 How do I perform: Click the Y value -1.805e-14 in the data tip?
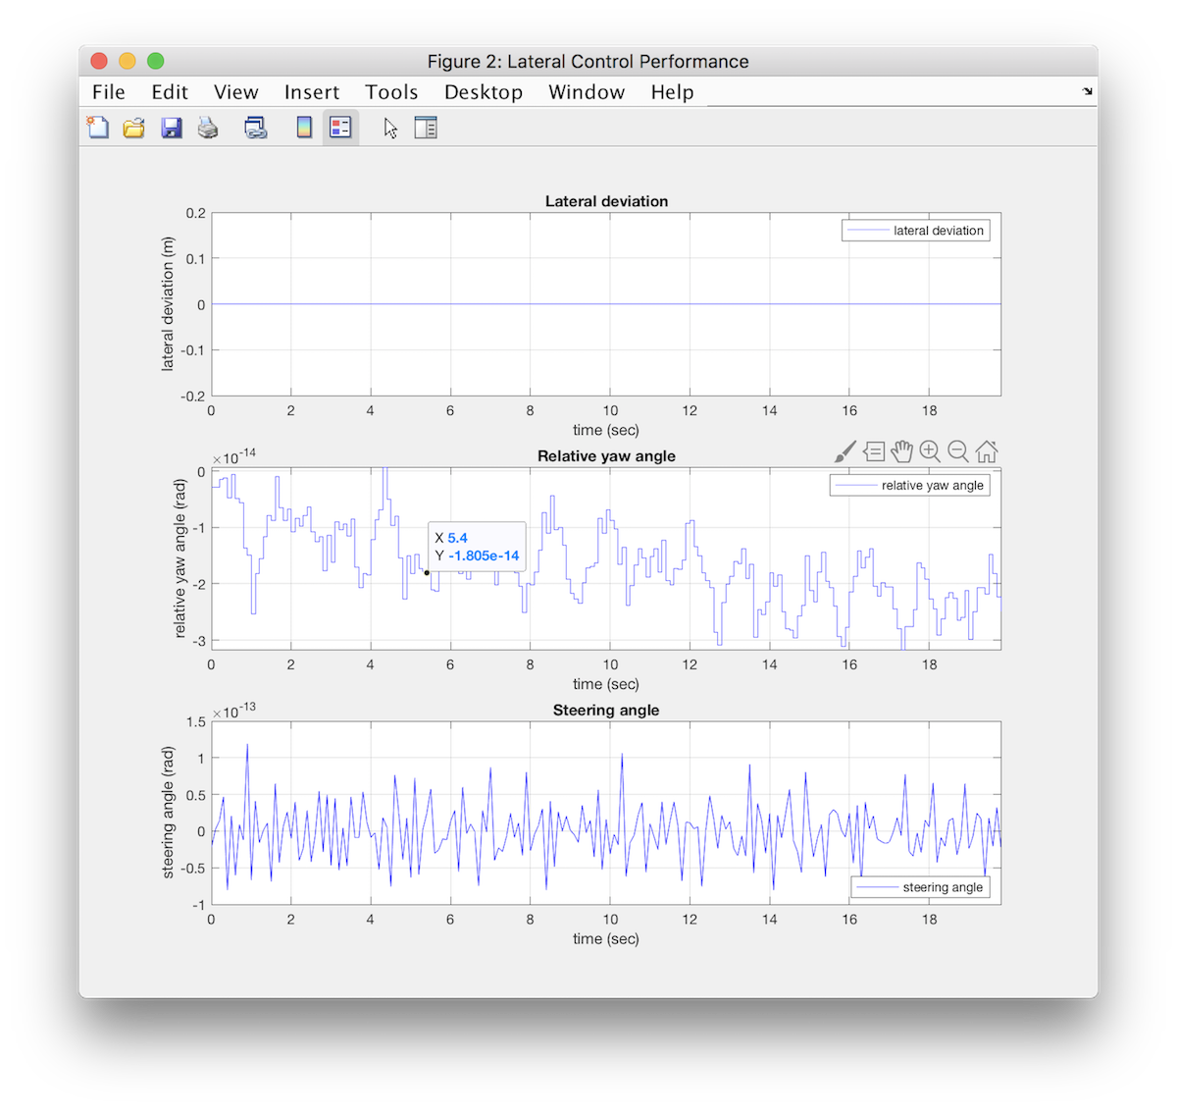pos(484,555)
